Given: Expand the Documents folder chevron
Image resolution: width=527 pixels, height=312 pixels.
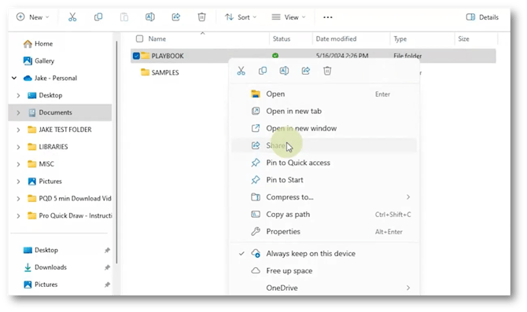Looking at the screenshot, I should tap(18, 112).
